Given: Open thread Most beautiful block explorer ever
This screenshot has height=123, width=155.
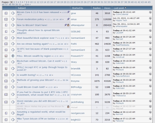Looking at the screenshot, I should pyautogui.click(x=37, y=38).
